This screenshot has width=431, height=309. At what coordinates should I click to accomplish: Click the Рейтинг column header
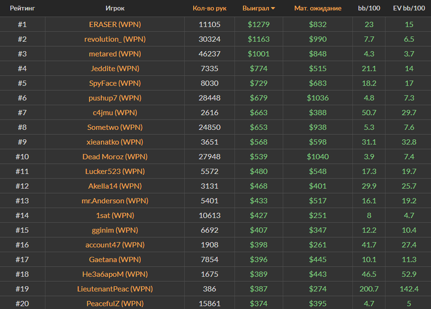pos(22,8)
